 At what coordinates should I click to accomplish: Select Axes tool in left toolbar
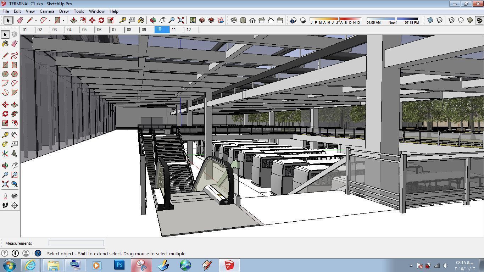click(5, 154)
